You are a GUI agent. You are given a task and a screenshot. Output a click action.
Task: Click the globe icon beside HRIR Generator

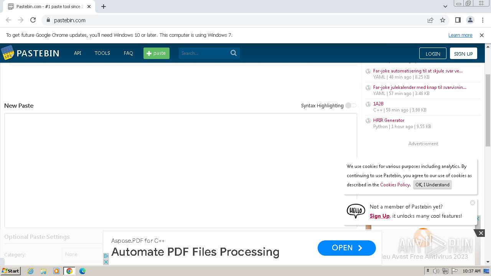(x=368, y=121)
